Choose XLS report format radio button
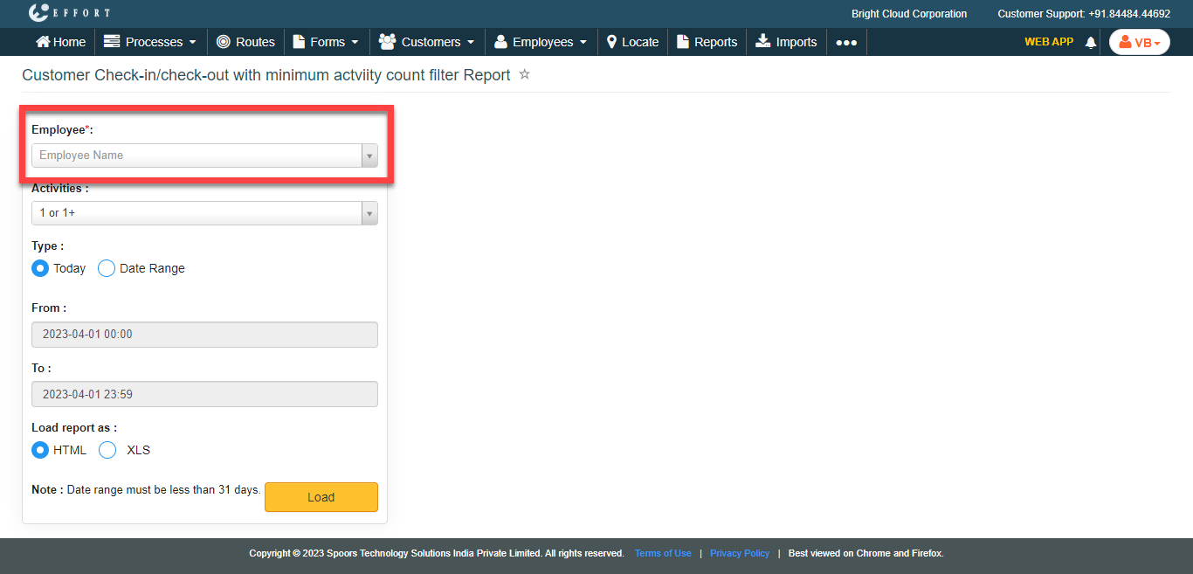Screen dimensions: 1193x574 (x=107, y=450)
